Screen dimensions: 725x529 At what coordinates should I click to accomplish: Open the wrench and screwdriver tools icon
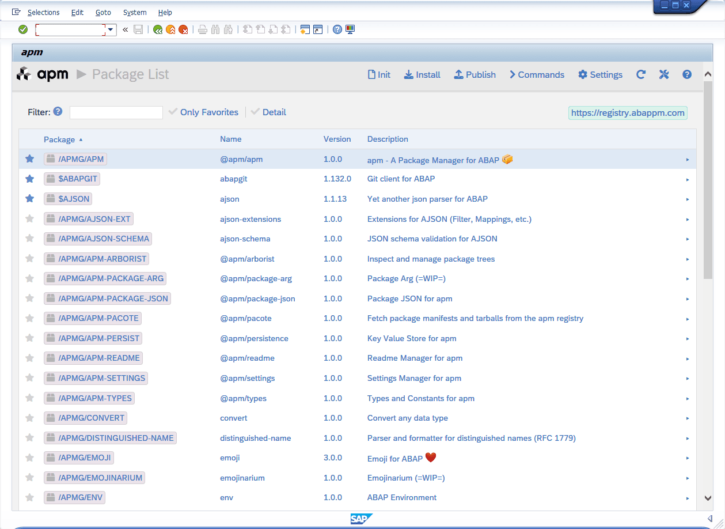tap(664, 74)
